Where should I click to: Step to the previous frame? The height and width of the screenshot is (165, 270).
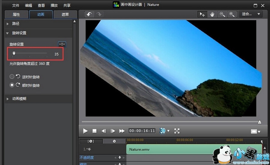(x=104, y=131)
